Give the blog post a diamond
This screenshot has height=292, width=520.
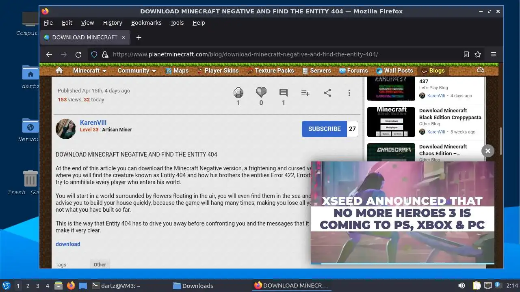click(x=238, y=93)
